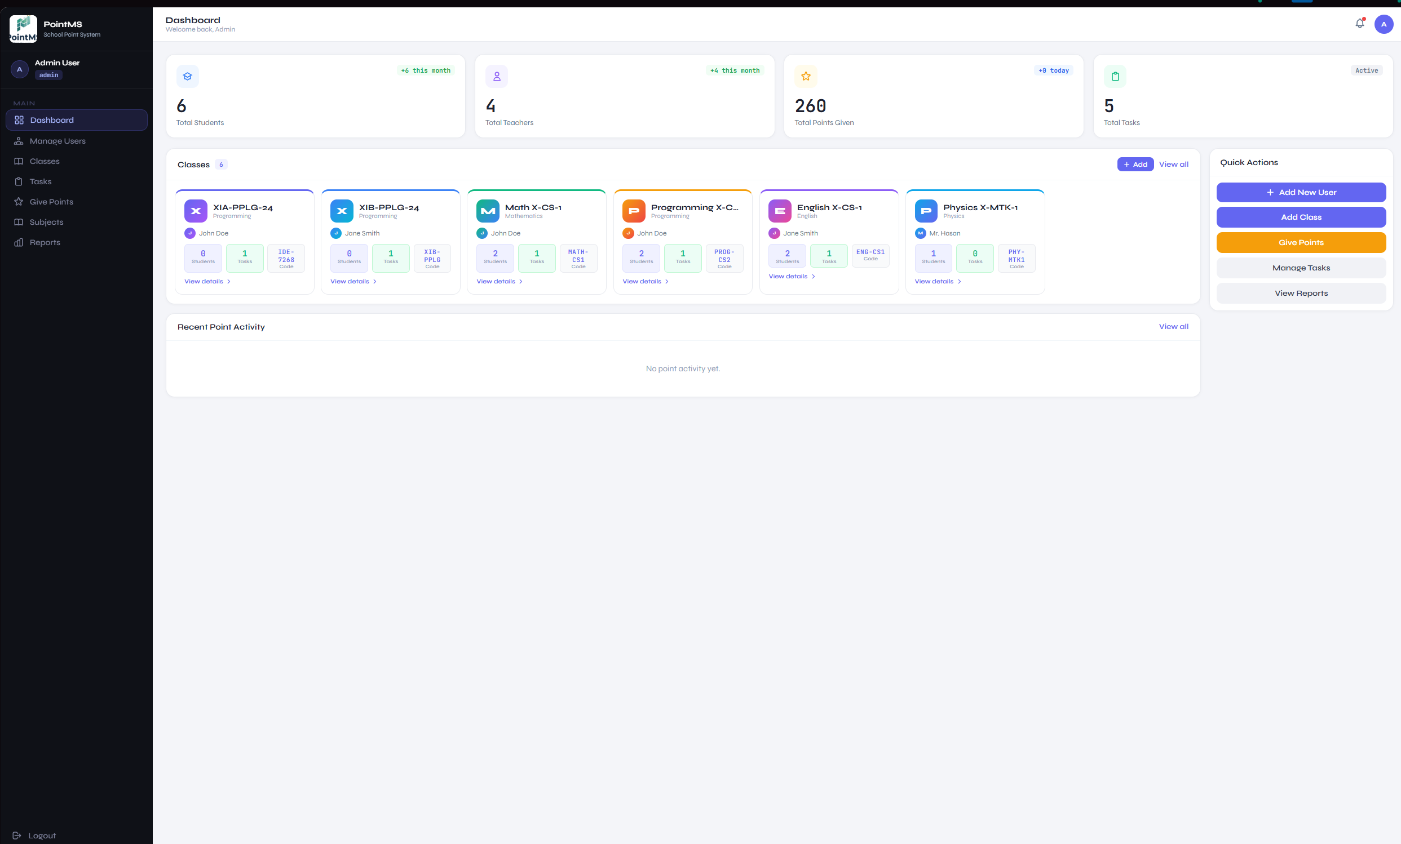Click the Total Students graduation cap icon
The width and height of the screenshot is (1401, 844).
(188, 76)
